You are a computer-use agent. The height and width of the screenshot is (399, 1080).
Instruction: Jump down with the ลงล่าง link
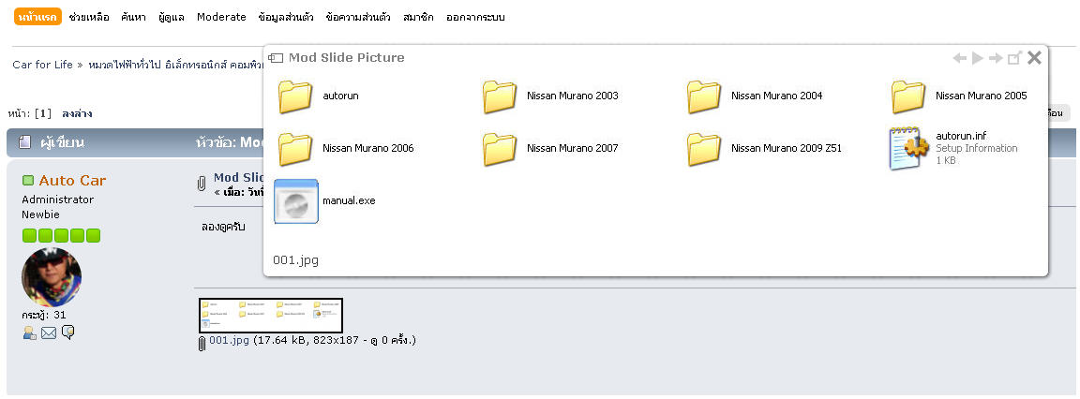tap(77, 113)
